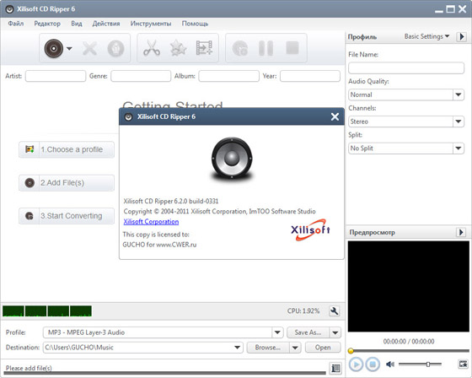The height and width of the screenshot is (378, 472).
Task: Click the Browse... button
Action: (x=268, y=348)
